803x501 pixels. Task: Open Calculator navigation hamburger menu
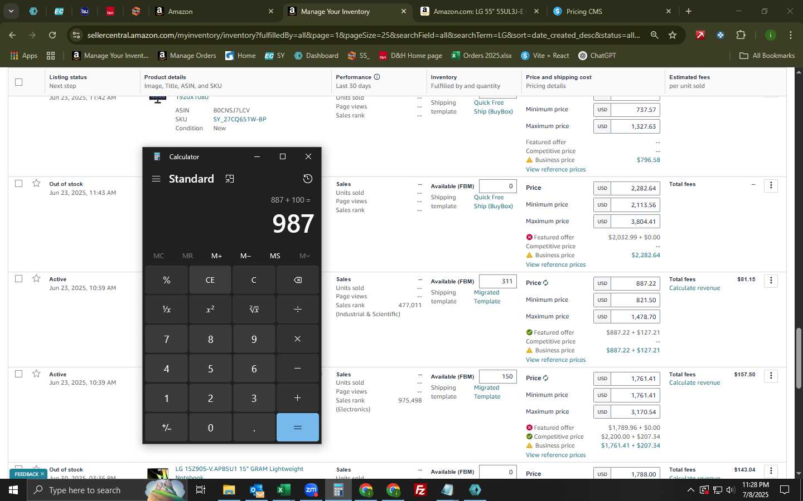point(156,179)
